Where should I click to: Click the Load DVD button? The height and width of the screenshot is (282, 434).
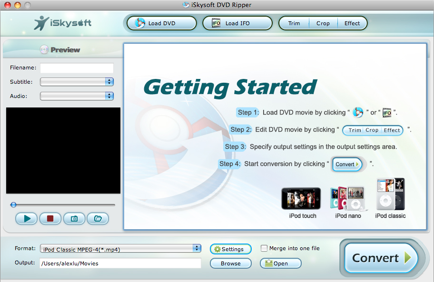[x=162, y=23]
